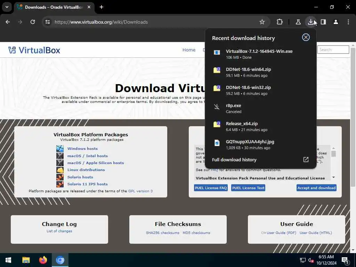
Task: Open the Windows Start menu
Action: coord(8,260)
